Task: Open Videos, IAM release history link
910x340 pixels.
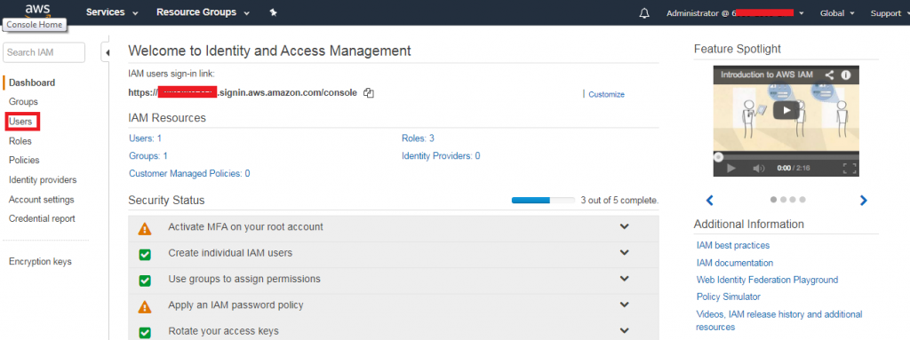Action: pos(779,320)
